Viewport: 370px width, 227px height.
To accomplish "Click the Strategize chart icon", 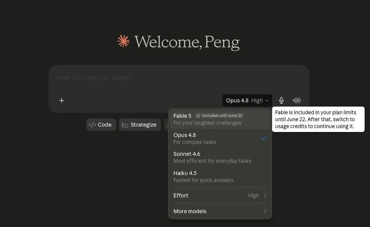I will point(125,125).
